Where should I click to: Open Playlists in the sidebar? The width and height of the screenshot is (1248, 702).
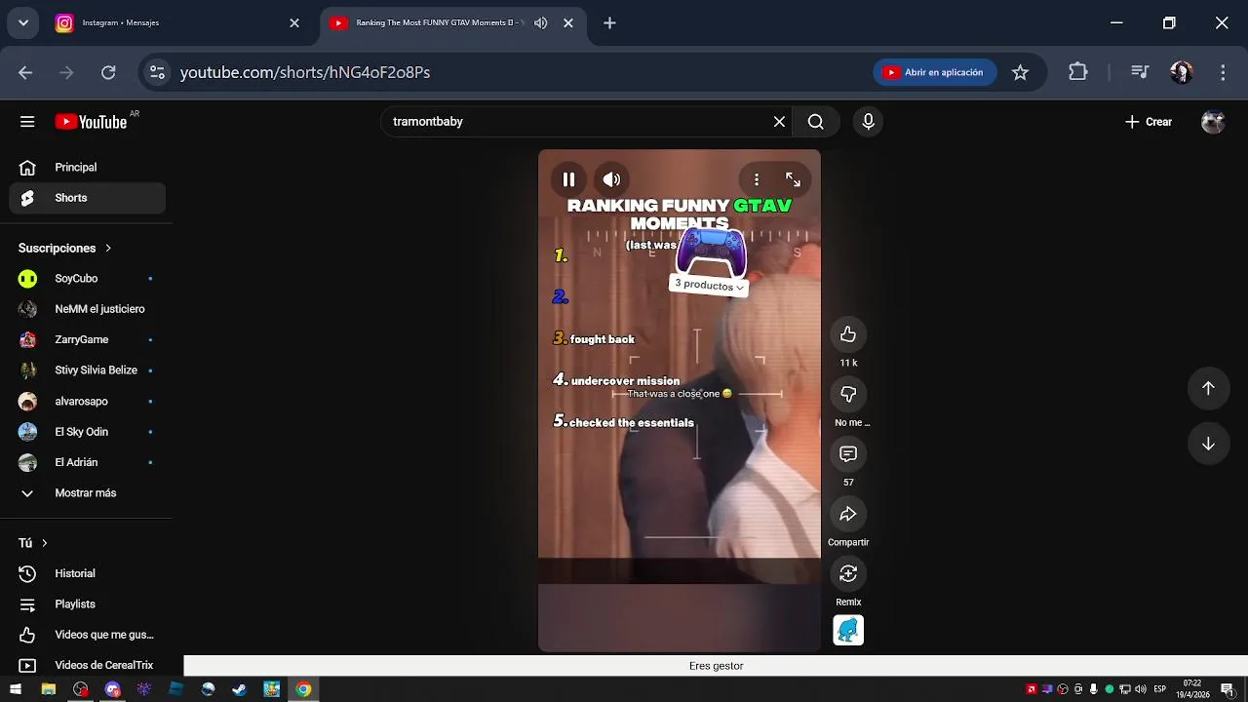tap(88, 604)
